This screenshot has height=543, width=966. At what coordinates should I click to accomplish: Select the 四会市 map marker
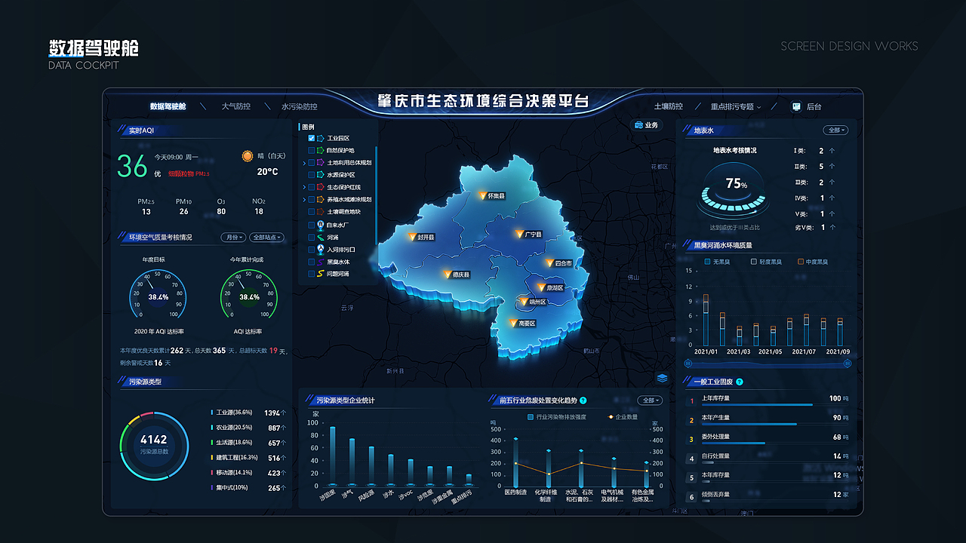(549, 263)
